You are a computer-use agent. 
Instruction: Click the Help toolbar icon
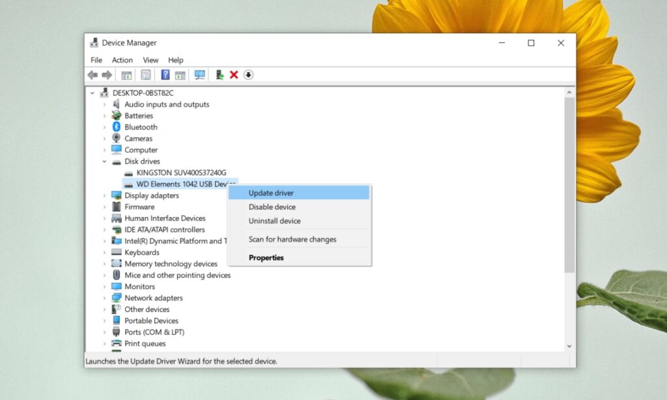165,75
